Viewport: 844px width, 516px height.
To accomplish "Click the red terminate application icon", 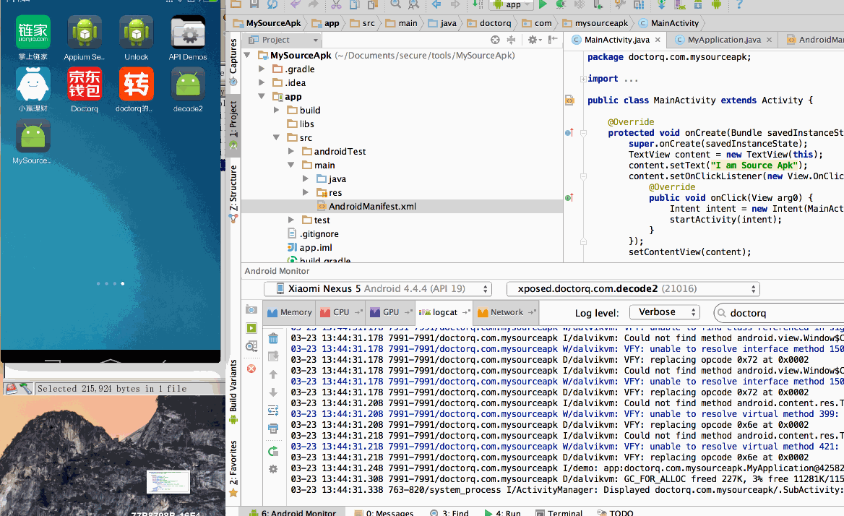I will [251, 369].
